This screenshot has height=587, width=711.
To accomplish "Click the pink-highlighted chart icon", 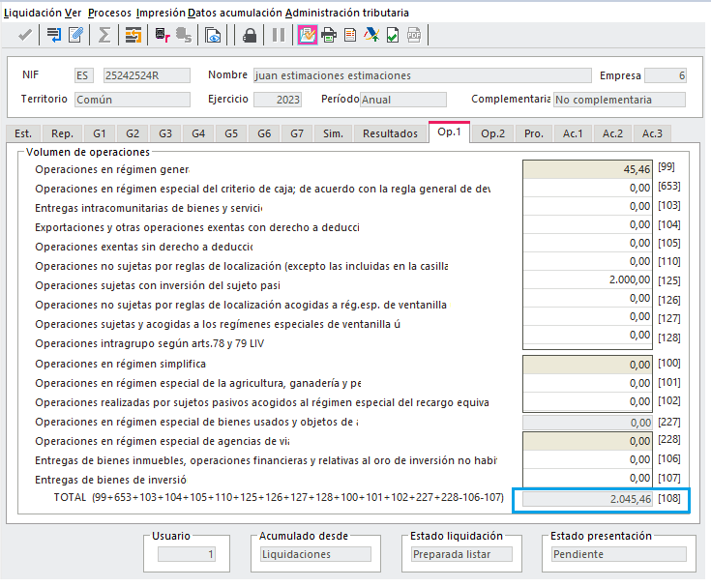I will 308,36.
